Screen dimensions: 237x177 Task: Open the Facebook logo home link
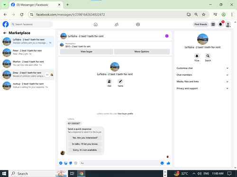6,25
